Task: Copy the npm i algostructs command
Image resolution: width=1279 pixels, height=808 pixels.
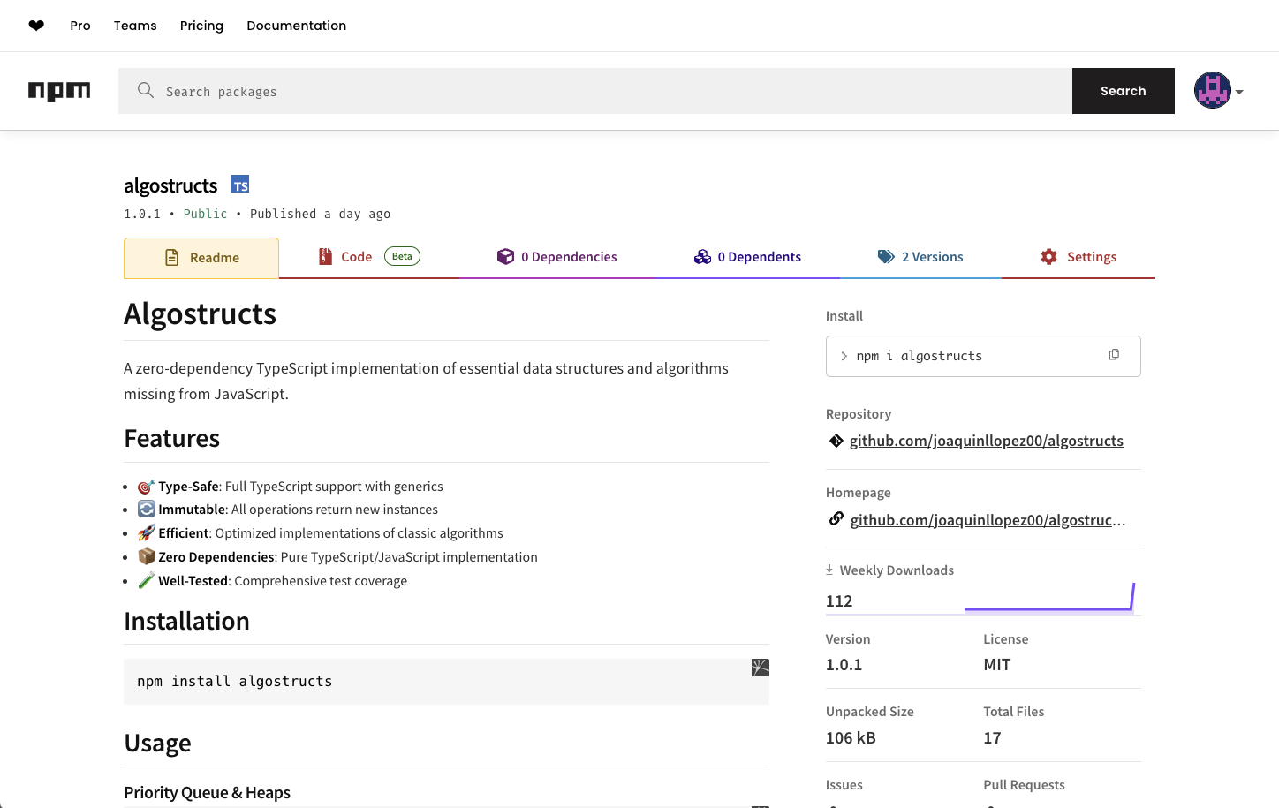Action: [x=1114, y=355]
